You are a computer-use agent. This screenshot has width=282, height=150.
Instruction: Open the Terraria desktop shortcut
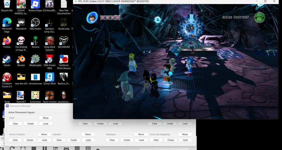35,42
